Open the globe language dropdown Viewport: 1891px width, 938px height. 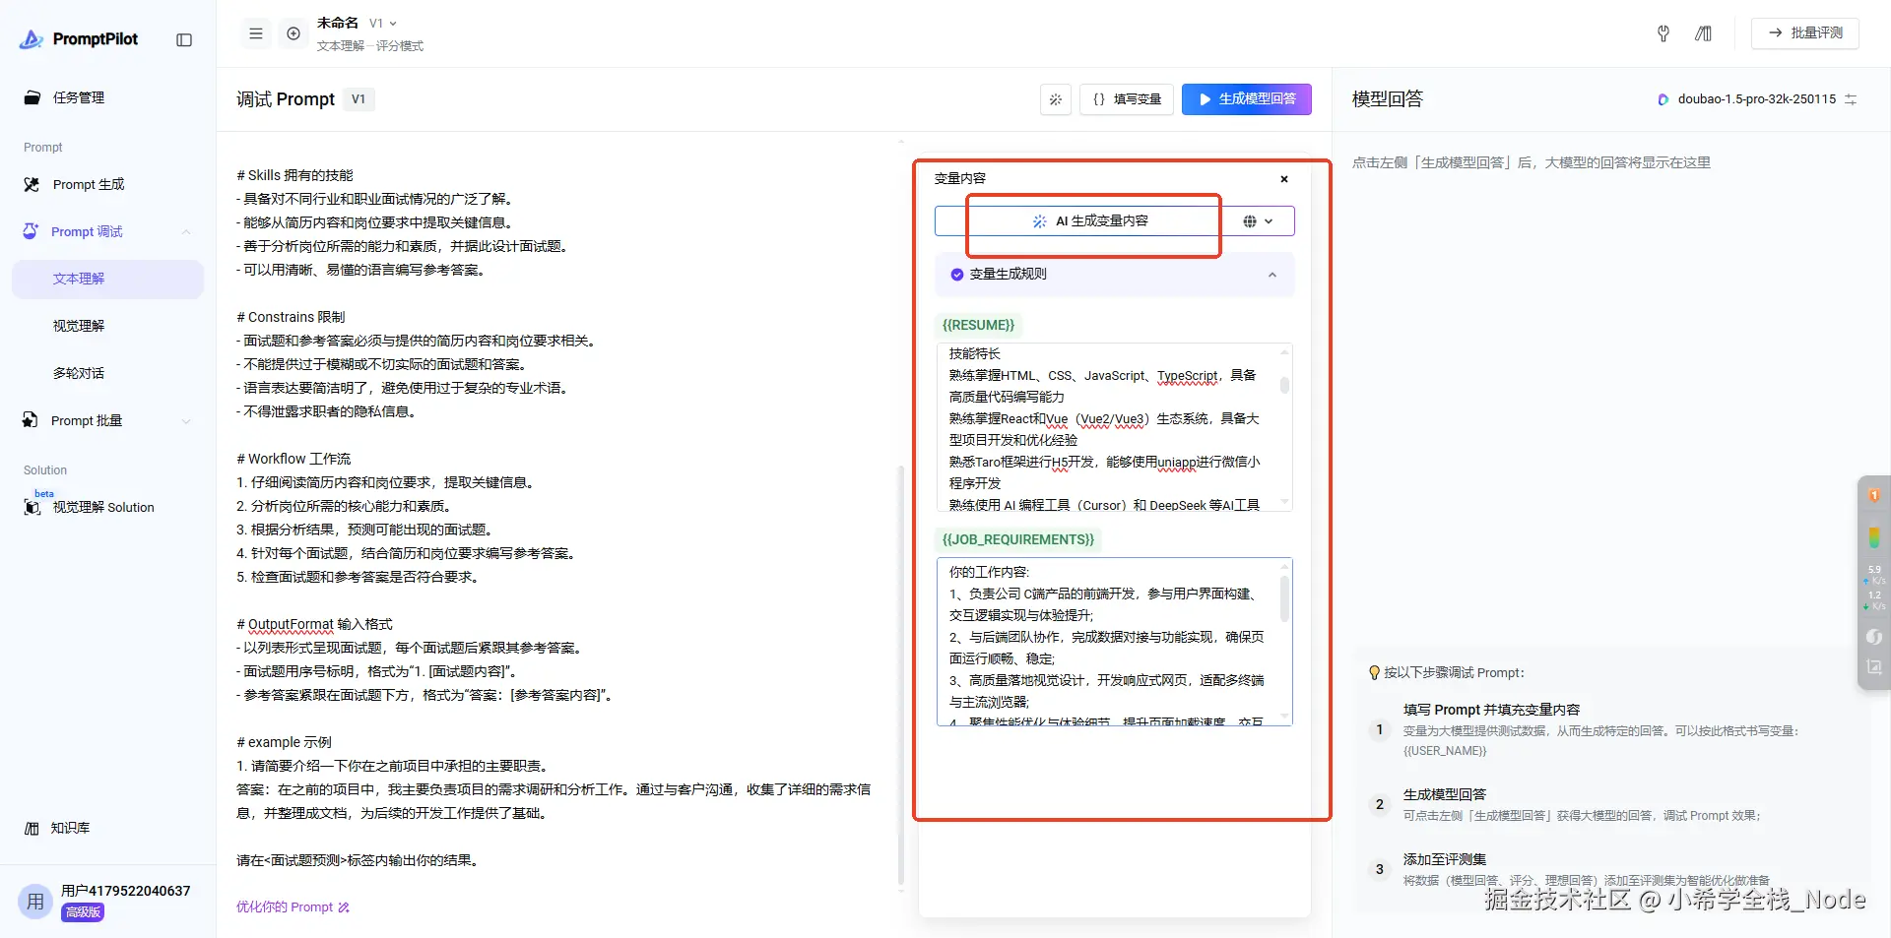1258,221
